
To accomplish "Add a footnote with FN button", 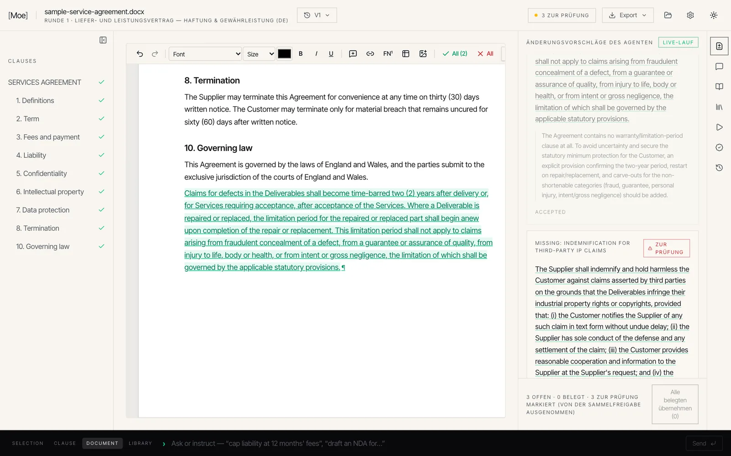I will 388,54.
